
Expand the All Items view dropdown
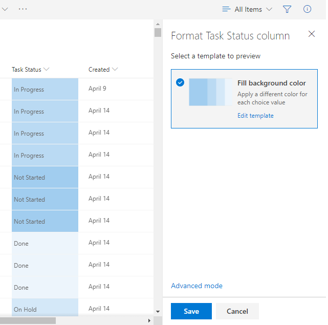click(x=269, y=9)
